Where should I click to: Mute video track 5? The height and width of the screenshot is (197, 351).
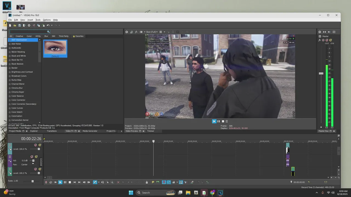(x=35, y=169)
